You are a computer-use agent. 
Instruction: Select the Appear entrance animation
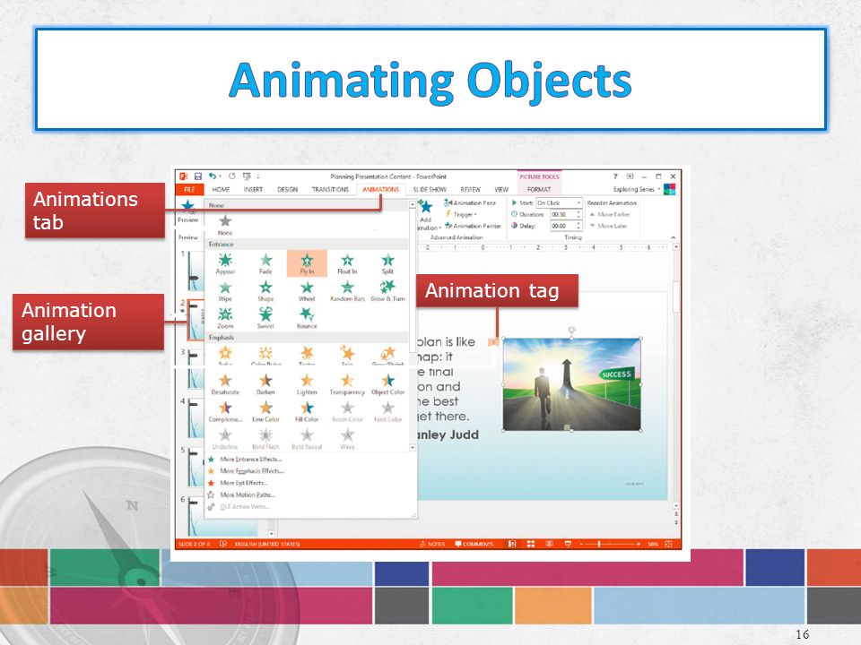(225, 263)
